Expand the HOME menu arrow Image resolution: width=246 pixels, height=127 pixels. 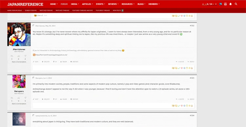pyautogui.click(x=57, y=4)
